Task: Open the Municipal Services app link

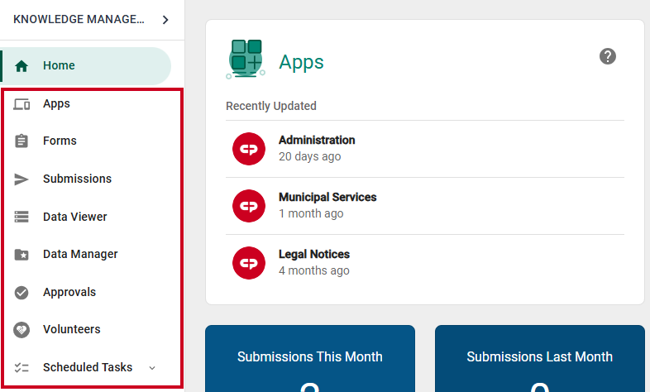Action: pyautogui.click(x=327, y=198)
